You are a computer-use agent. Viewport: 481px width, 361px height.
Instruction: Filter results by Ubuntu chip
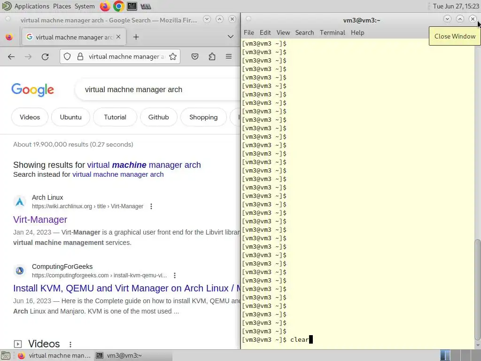(x=70, y=117)
